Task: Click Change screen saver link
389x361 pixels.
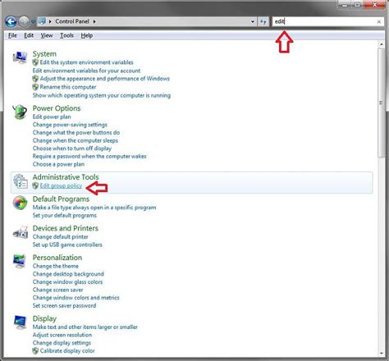Action: point(57,290)
